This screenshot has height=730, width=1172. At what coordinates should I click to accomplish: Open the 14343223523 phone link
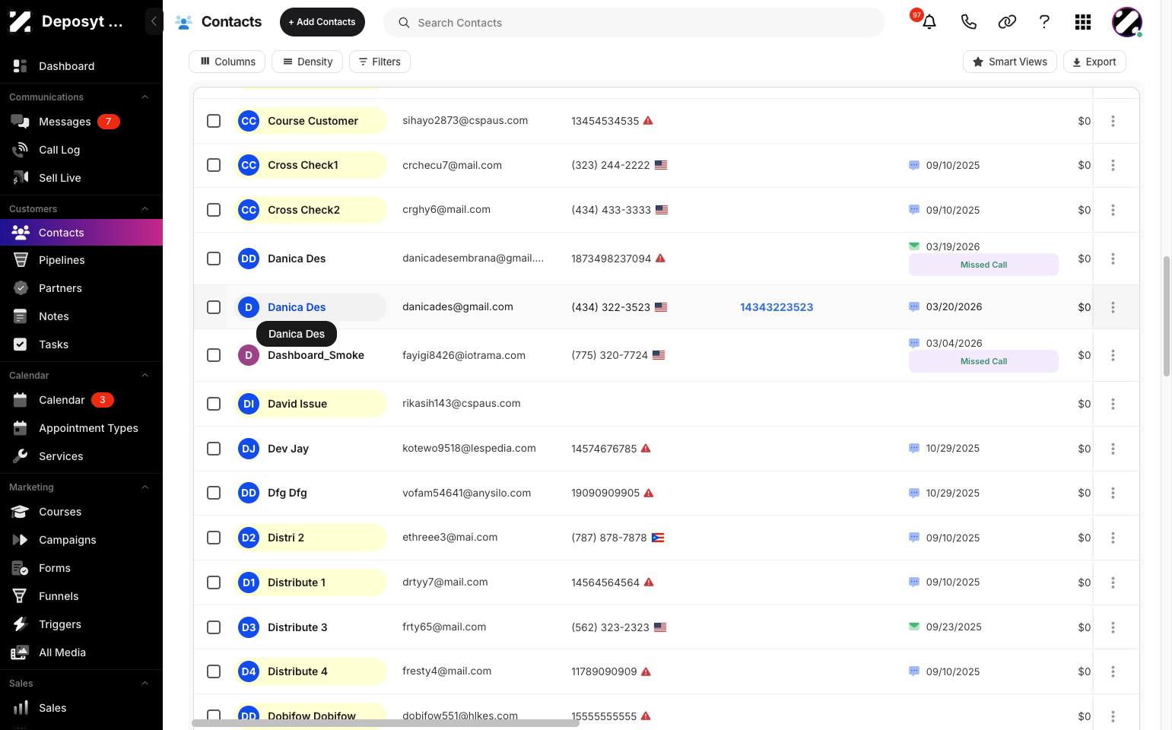pyautogui.click(x=777, y=307)
